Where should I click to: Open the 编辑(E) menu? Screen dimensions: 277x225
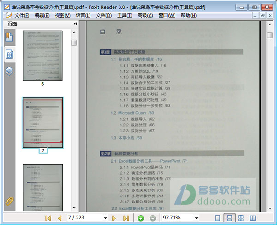pyautogui.click(x=42, y=16)
